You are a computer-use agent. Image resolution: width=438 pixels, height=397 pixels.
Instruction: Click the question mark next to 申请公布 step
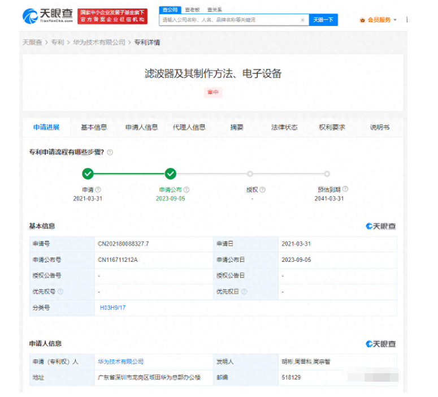pyautogui.click(x=187, y=190)
